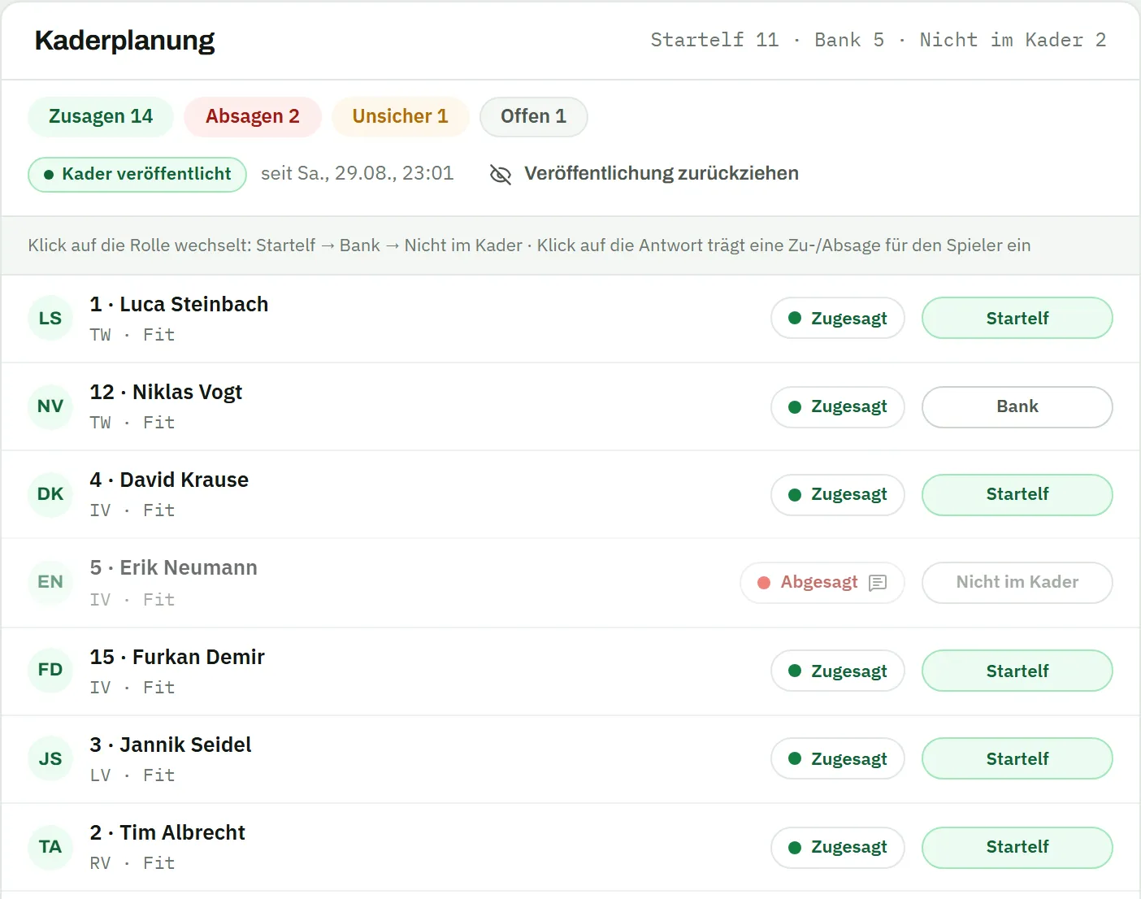Toggle David Krause's Startelf role
Screen dimensions: 1141x899
[x=1017, y=494]
